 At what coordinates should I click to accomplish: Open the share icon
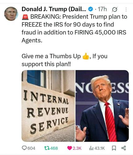click(x=124, y=148)
